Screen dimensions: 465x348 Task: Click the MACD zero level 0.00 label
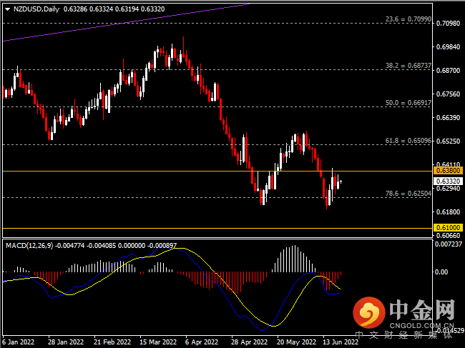click(442, 272)
